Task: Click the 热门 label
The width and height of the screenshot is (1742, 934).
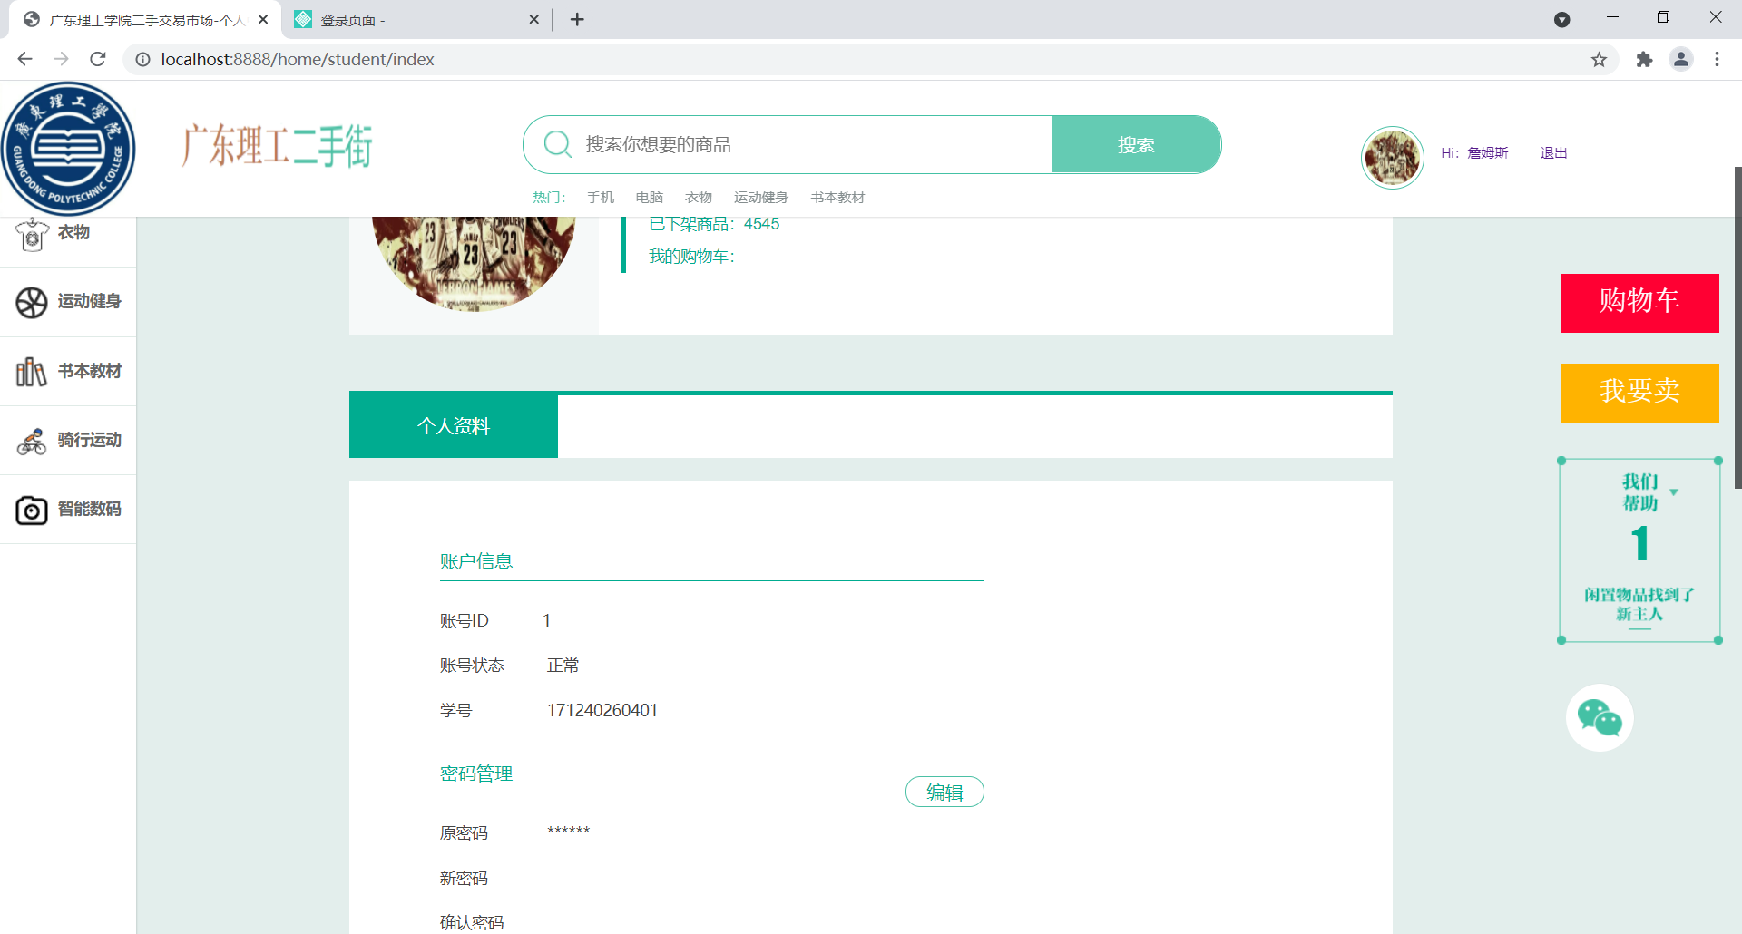Action: tap(549, 198)
